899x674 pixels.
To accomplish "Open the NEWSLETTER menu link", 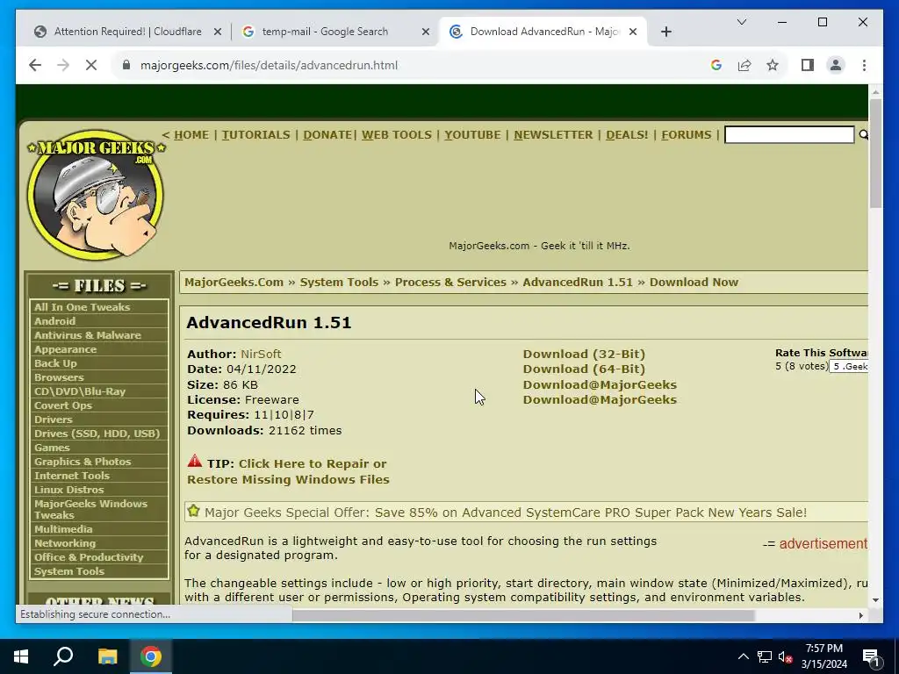I will tap(553, 134).
